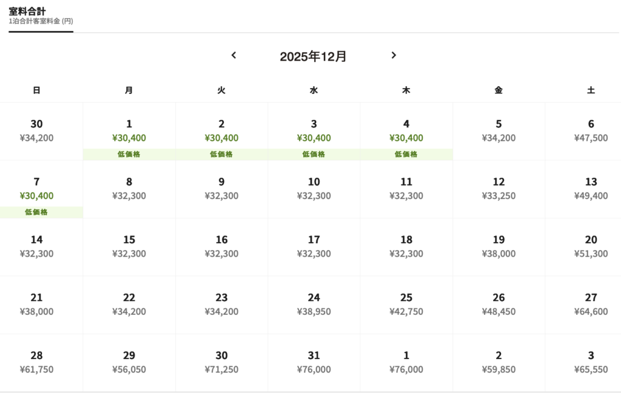Choose December 29 at ¥56,050
The width and height of the screenshot is (621, 398).
[x=129, y=363]
